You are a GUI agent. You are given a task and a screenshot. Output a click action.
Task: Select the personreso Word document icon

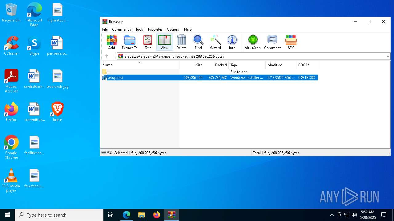click(x=57, y=46)
